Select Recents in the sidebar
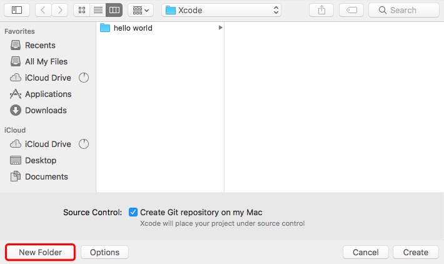This screenshot has height=264, width=444. point(40,45)
